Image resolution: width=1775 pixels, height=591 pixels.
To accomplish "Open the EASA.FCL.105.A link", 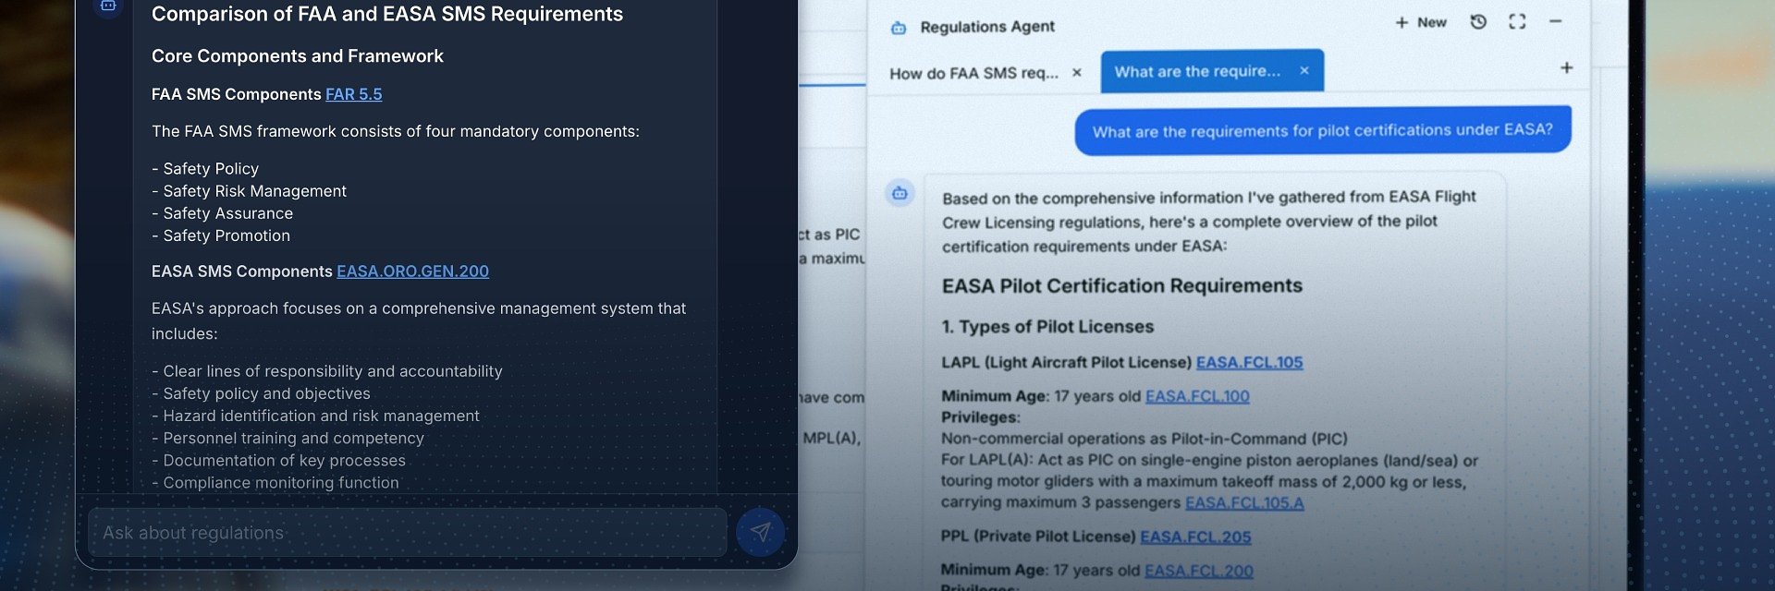I will pyautogui.click(x=1244, y=503).
